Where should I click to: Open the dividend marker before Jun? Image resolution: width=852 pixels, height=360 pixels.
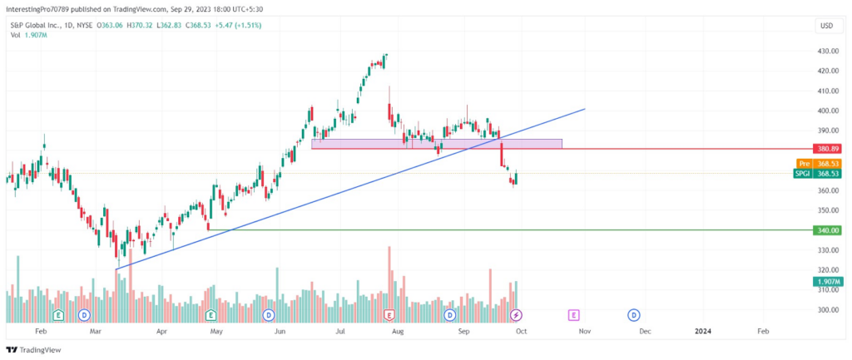[267, 314]
